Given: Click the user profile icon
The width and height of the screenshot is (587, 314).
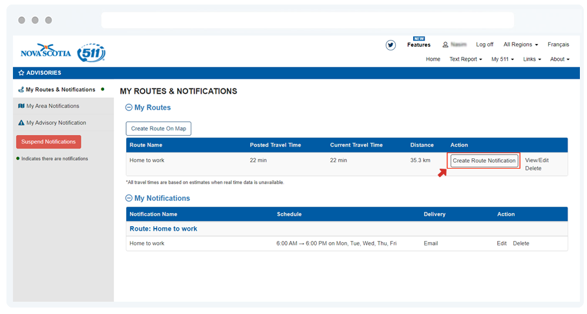Looking at the screenshot, I should pos(445,45).
